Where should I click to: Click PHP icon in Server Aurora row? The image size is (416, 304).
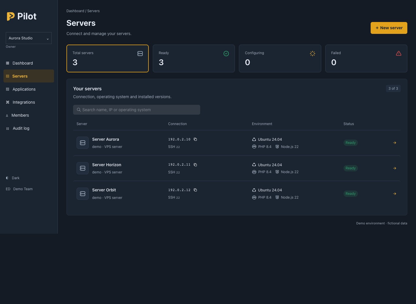pyautogui.click(x=254, y=146)
